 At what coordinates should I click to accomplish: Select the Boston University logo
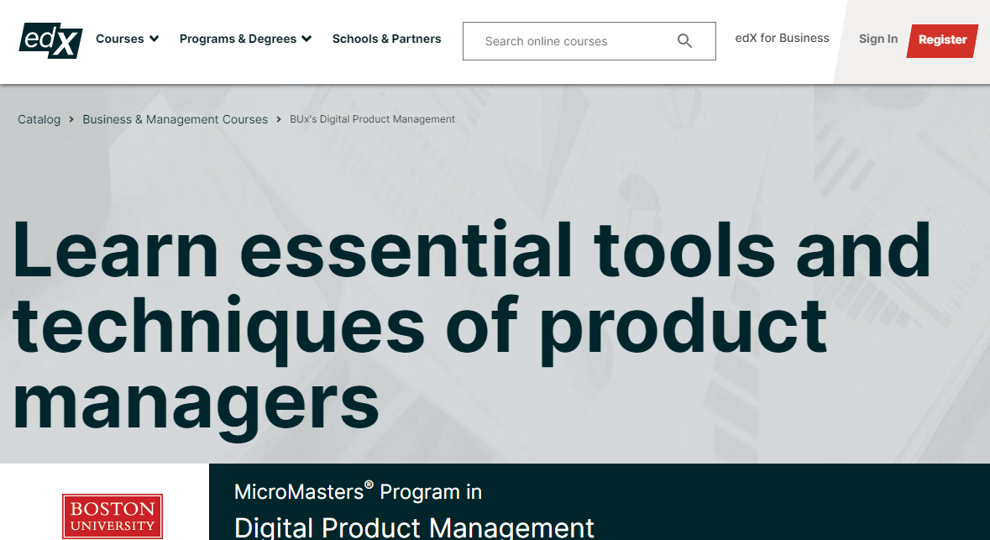pos(112,514)
